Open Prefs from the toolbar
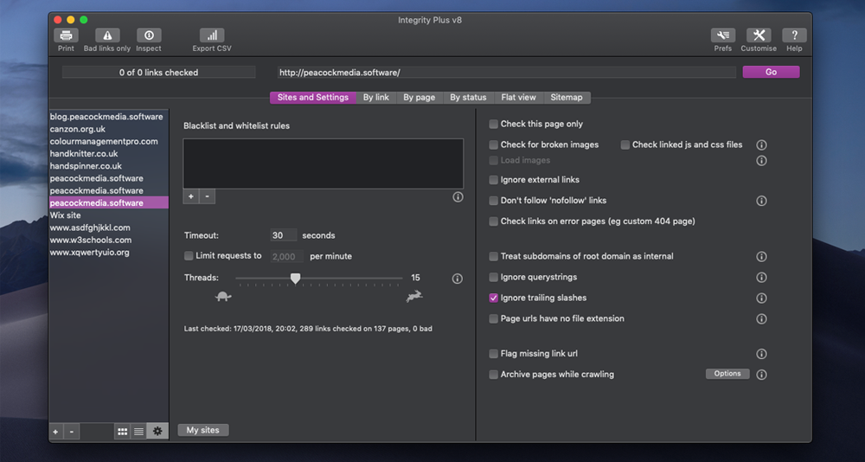This screenshot has width=865, height=462. [722, 35]
